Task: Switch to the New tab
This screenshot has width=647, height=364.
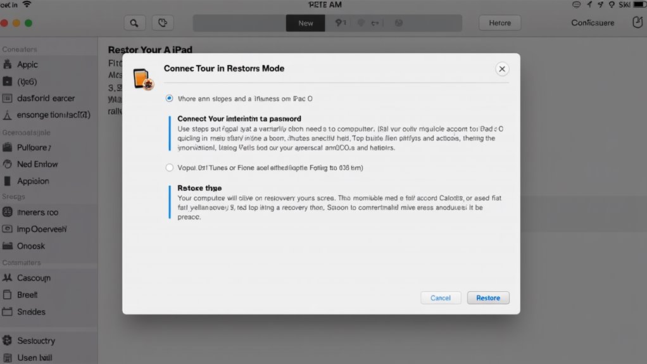Action: pos(306,23)
